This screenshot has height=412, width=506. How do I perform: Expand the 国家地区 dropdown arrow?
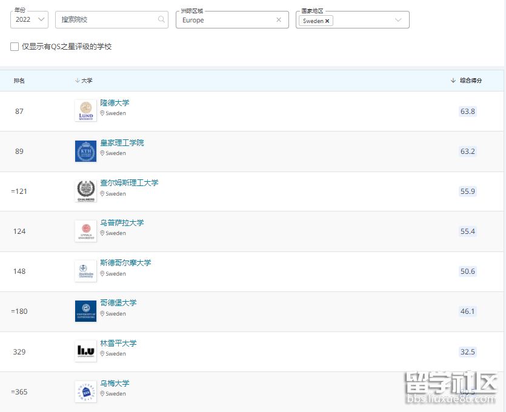[x=399, y=20]
